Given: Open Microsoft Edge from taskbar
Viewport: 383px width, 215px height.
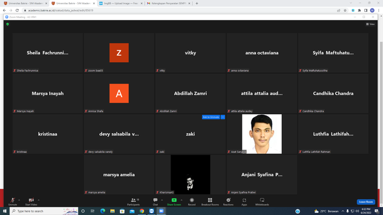Looking at the screenshot, I should (102, 211).
